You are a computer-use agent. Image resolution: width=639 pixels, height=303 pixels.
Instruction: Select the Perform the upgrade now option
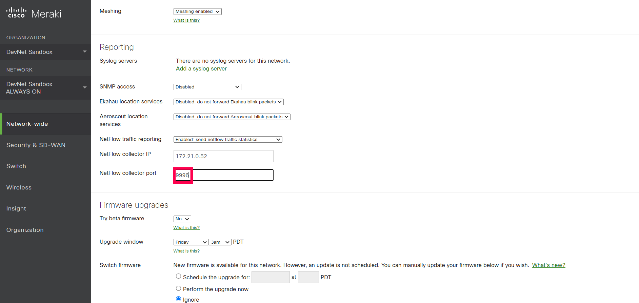point(178,288)
